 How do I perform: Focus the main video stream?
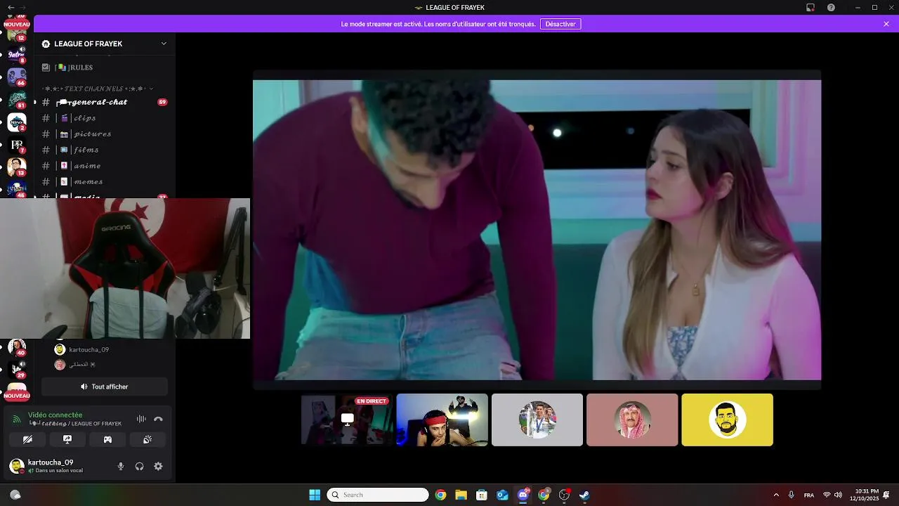(x=537, y=230)
